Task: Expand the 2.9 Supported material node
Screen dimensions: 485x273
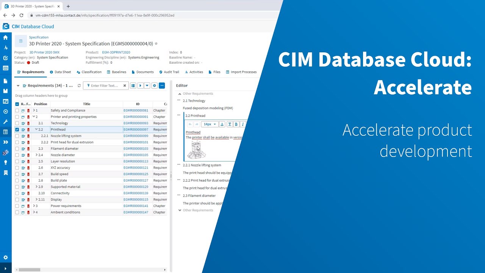Action: (36, 187)
